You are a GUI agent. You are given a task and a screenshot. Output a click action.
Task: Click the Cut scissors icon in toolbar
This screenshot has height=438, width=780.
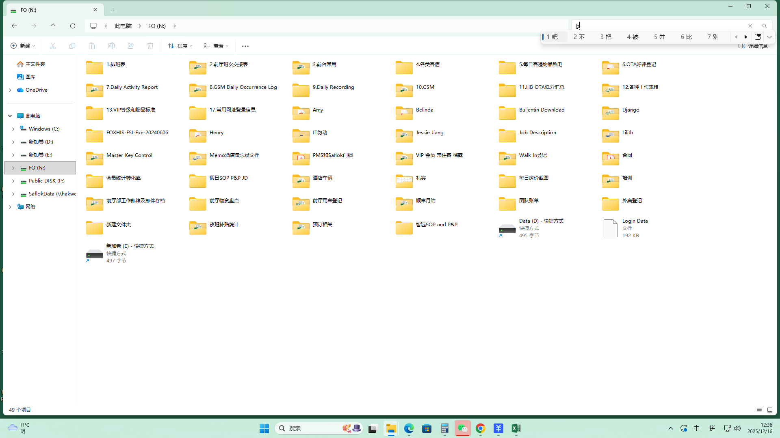(53, 46)
